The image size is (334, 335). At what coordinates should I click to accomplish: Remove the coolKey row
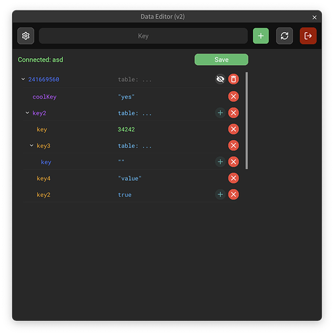[234, 96]
